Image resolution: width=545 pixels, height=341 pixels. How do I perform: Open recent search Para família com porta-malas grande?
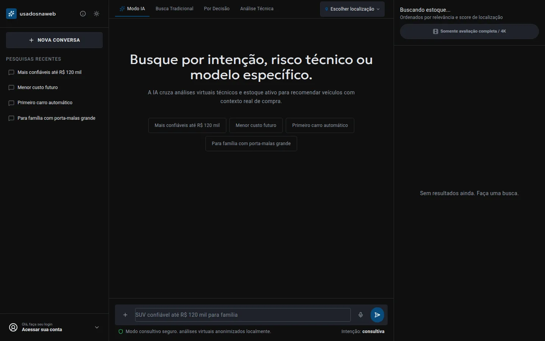[54, 118]
